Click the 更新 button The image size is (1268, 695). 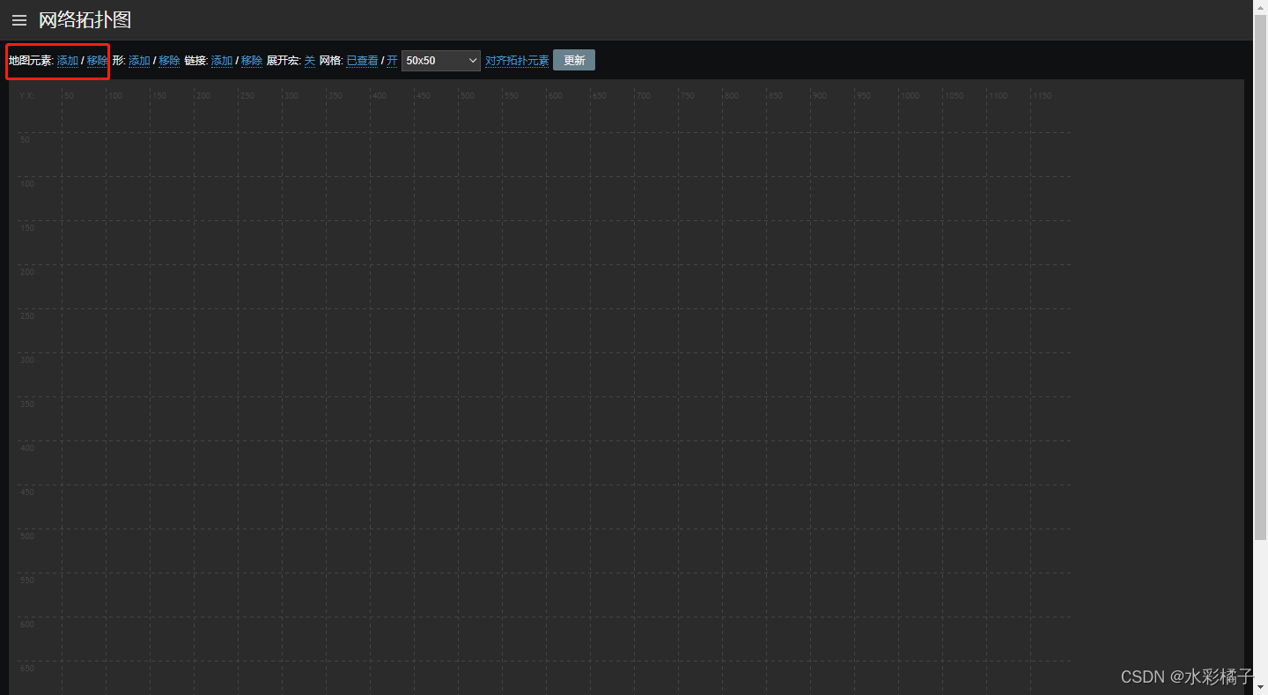(574, 61)
